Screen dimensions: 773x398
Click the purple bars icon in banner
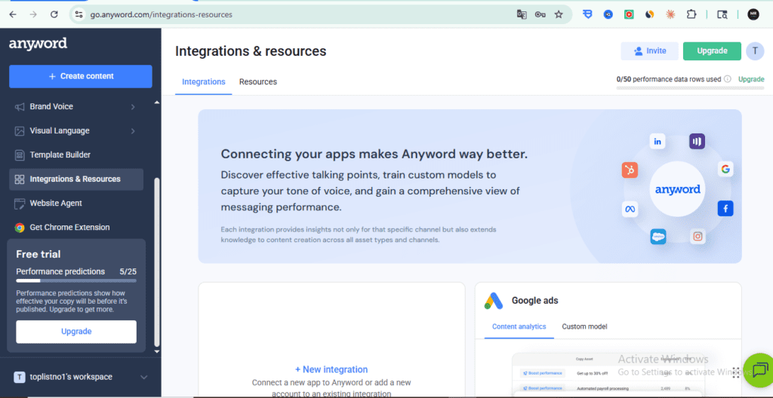click(697, 142)
